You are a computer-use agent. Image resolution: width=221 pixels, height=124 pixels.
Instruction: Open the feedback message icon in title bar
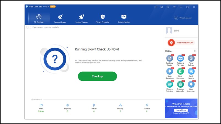click(x=156, y=7)
